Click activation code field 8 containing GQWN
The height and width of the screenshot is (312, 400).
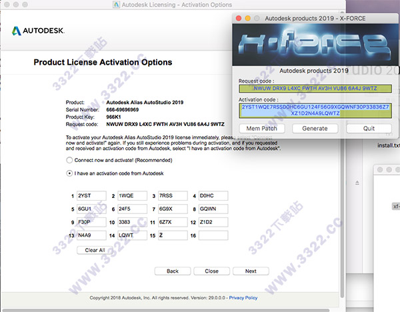pyautogui.click(x=213, y=209)
